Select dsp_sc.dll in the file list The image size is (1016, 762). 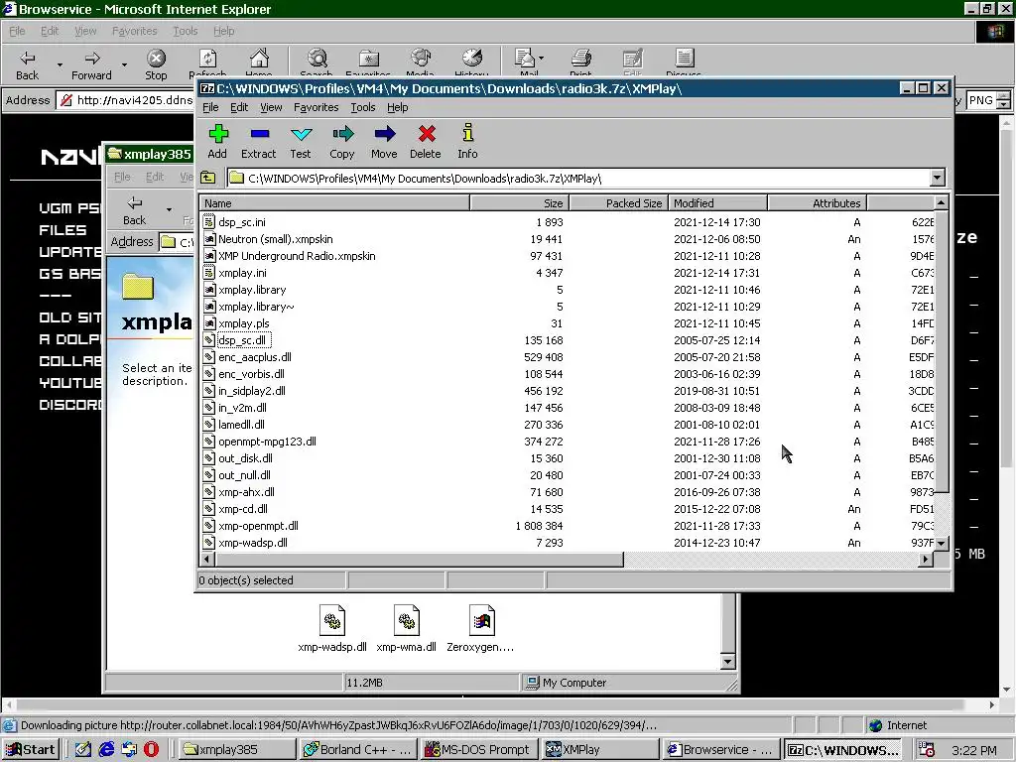click(x=242, y=340)
